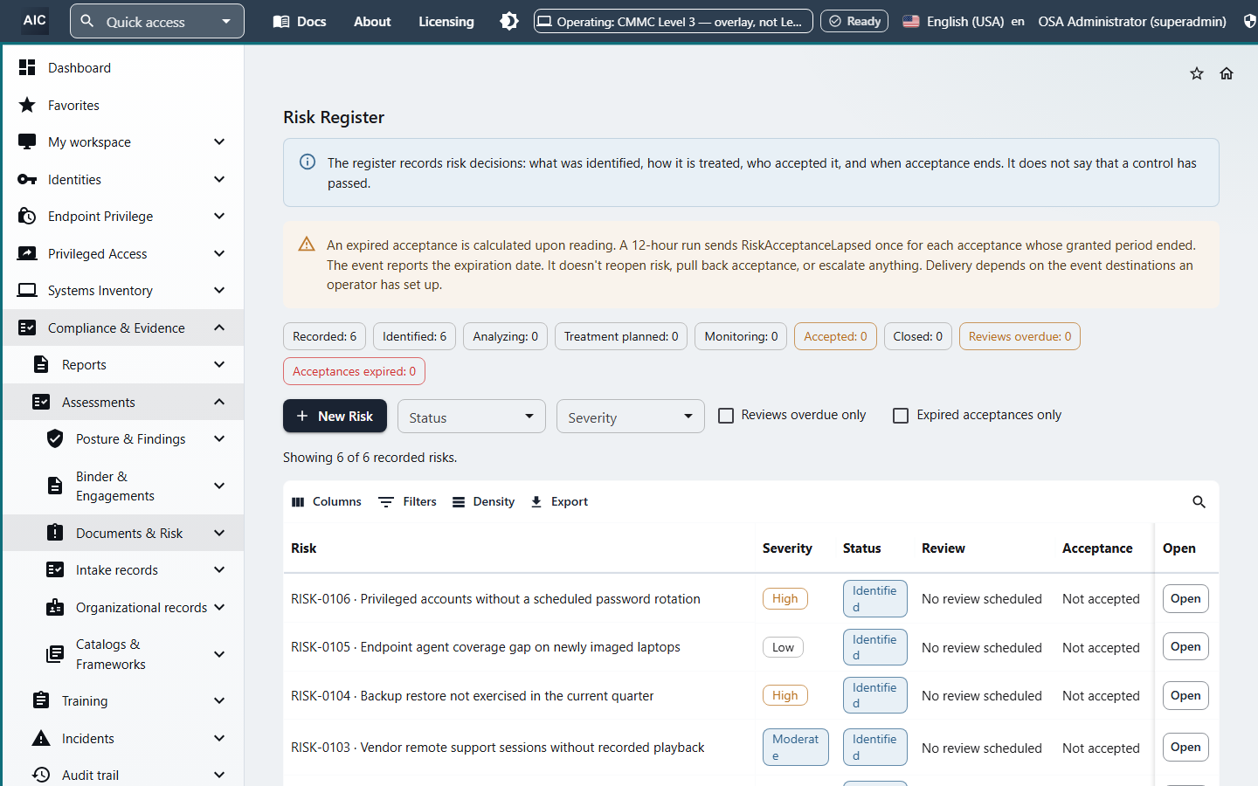
Task: Click the Training clipboard icon
Action: tap(41, 700)
